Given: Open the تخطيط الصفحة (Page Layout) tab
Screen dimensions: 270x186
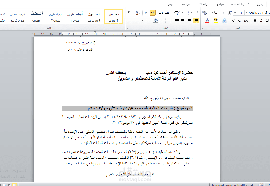Looking at the screenshot, I should pyautogui.click(x=240, y=4).
